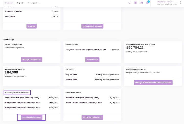This screenshot has height=124, width=184.
Task: Click the $50,704.23 invoiced amount
Action: 135,48
